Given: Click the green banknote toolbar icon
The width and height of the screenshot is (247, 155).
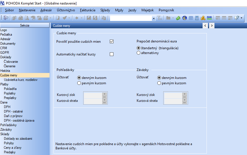Looking at the screenshot, I should coord(178,18).
